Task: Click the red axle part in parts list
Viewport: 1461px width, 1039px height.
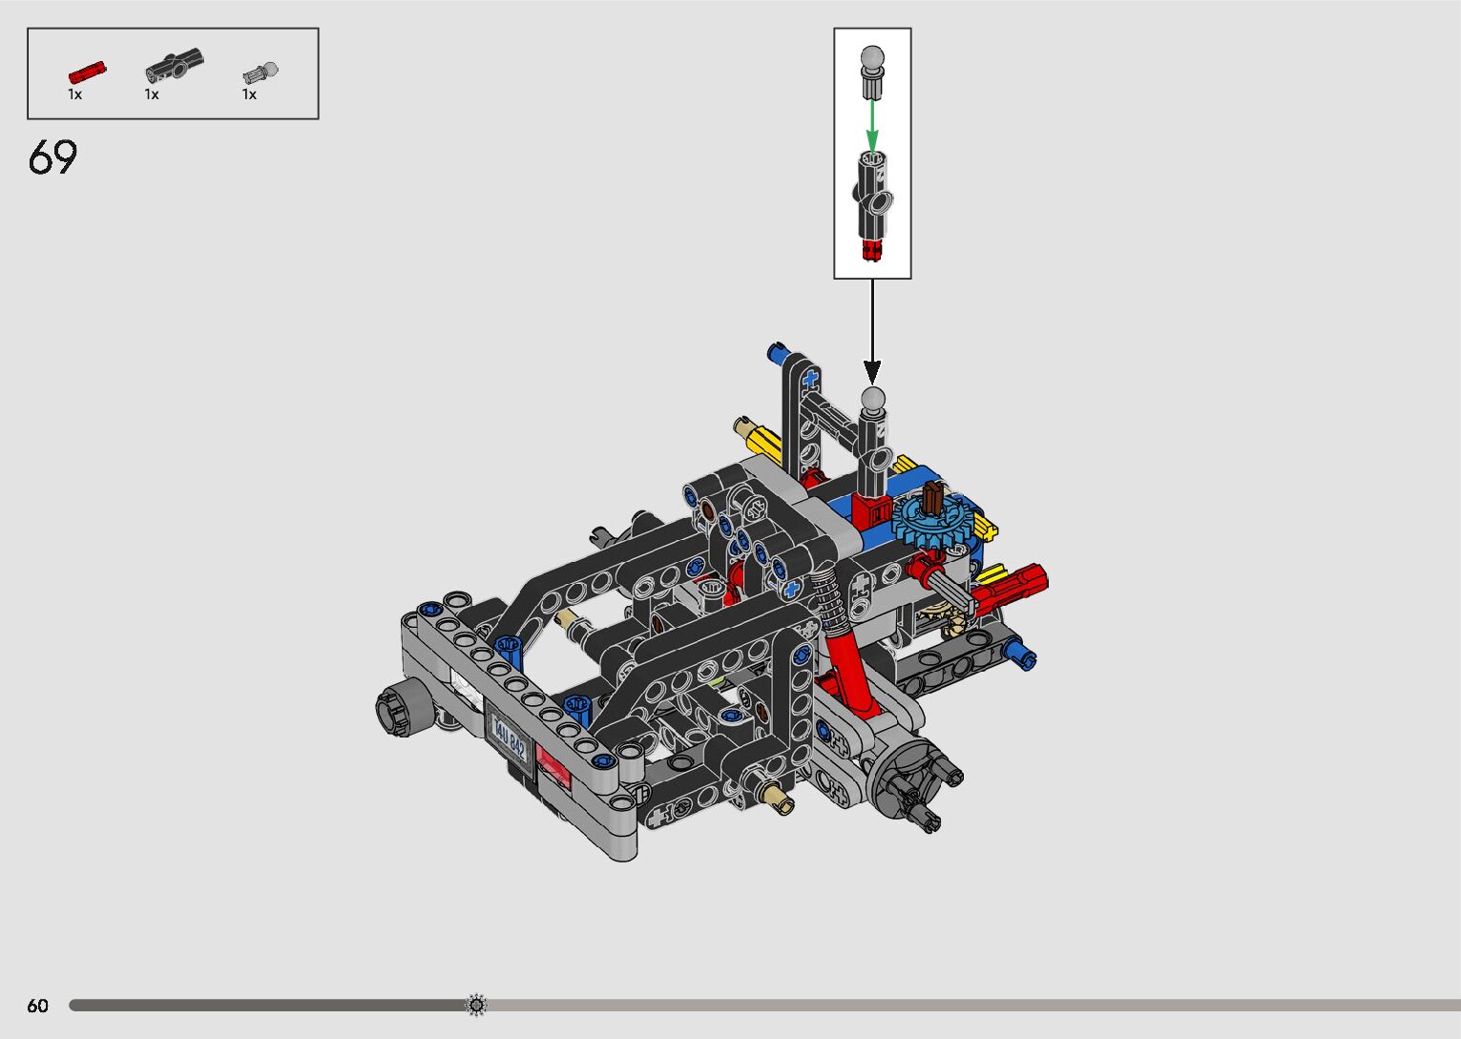Action: click(86, 73)
